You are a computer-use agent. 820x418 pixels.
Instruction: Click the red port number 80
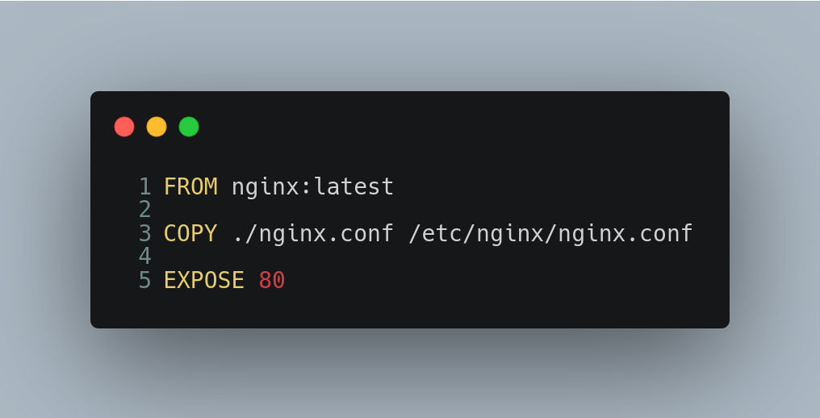(272, 280)
